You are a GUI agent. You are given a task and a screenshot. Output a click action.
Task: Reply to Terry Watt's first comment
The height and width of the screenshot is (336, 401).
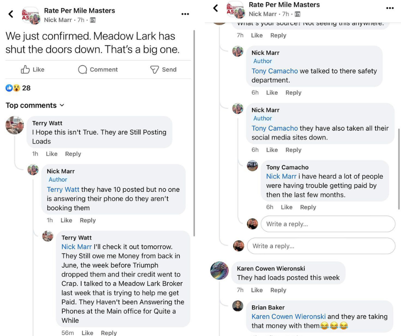[x=73, y=154]
